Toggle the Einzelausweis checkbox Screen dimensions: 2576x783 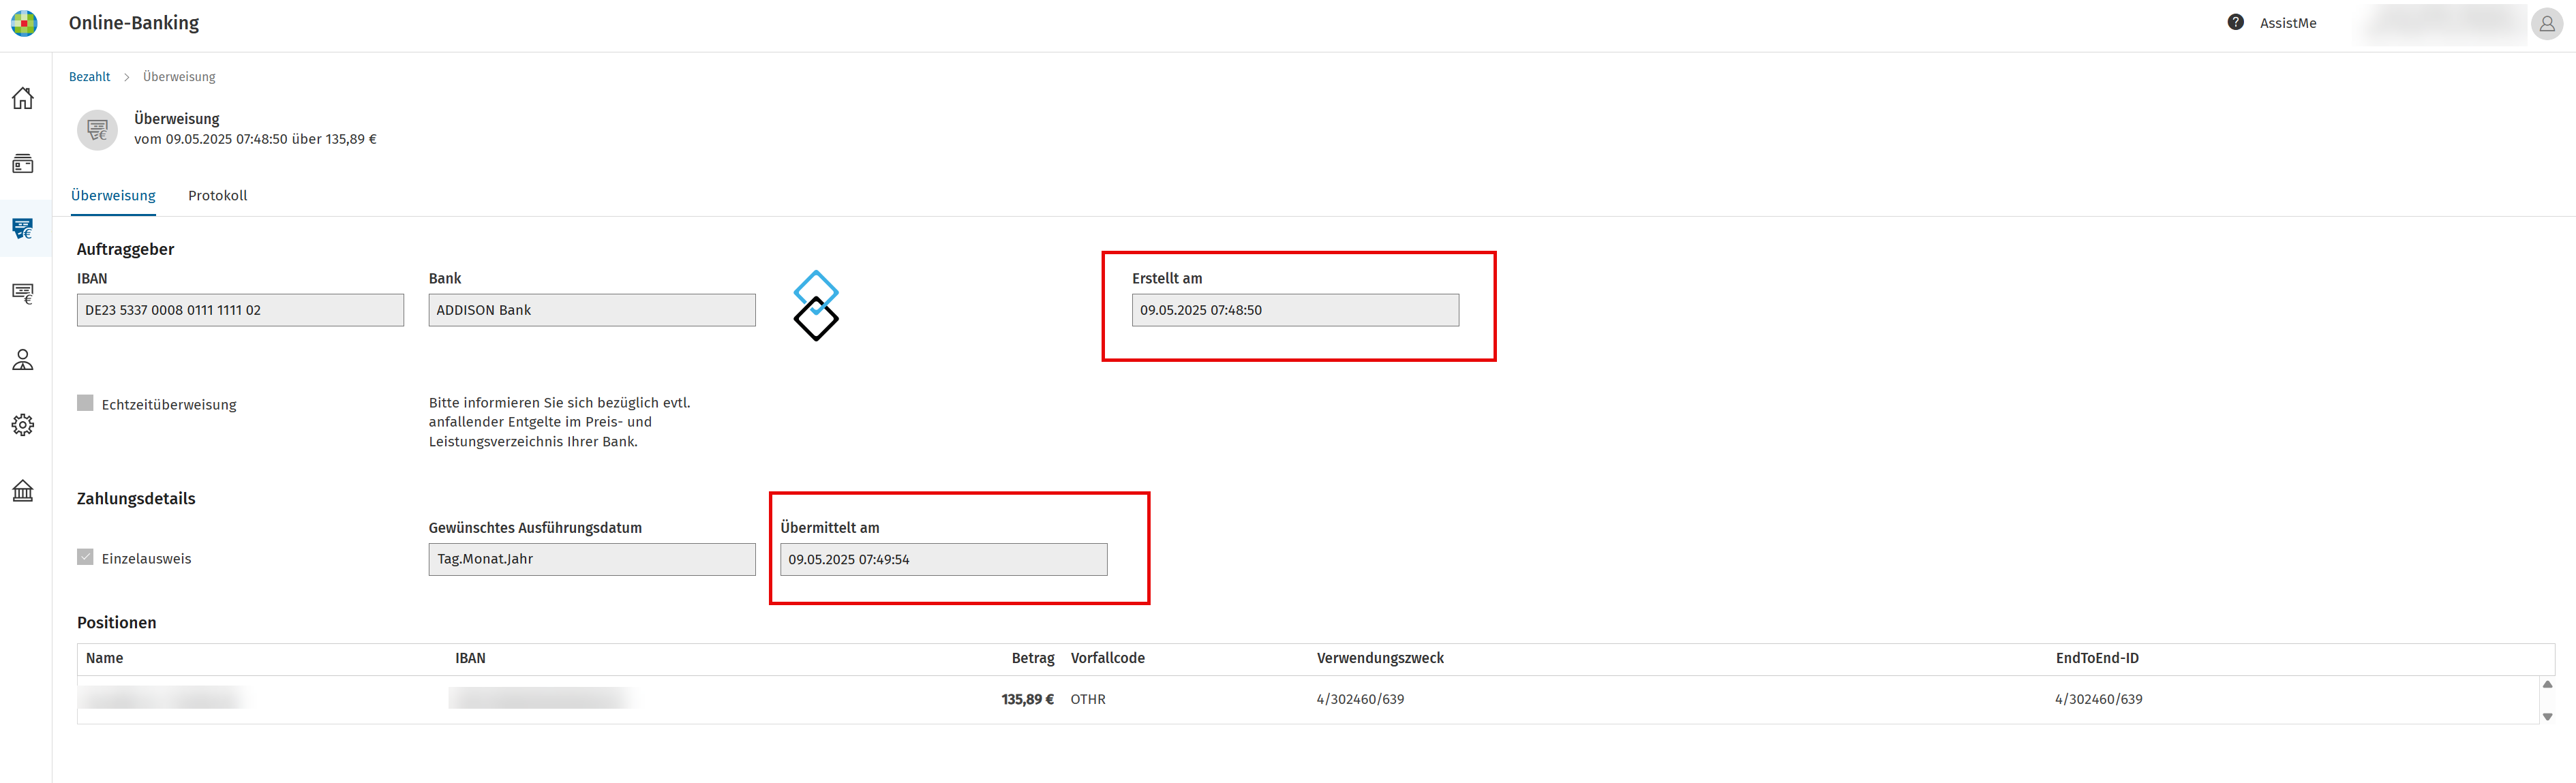(85, 557)
